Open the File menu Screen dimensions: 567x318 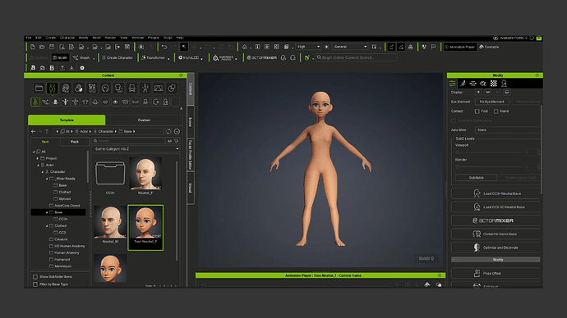click(29, 38)
